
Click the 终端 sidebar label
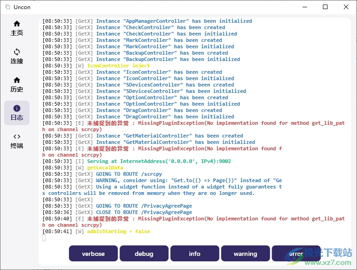[x=17, y=146]
